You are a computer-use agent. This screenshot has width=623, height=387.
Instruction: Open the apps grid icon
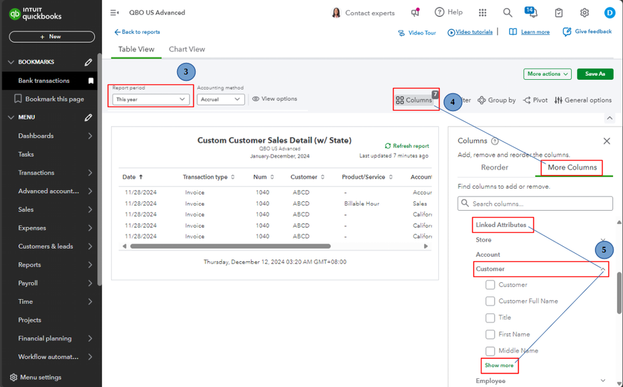pyautogui.click(x=482, y=12)
